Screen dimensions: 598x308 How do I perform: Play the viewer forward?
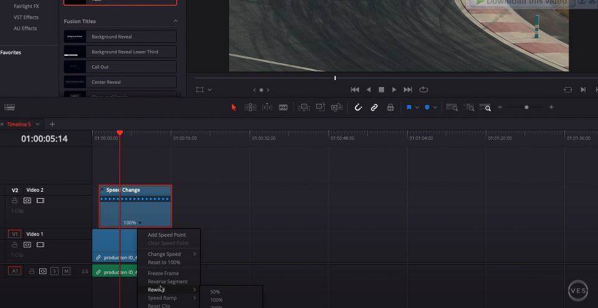(394, 90)
